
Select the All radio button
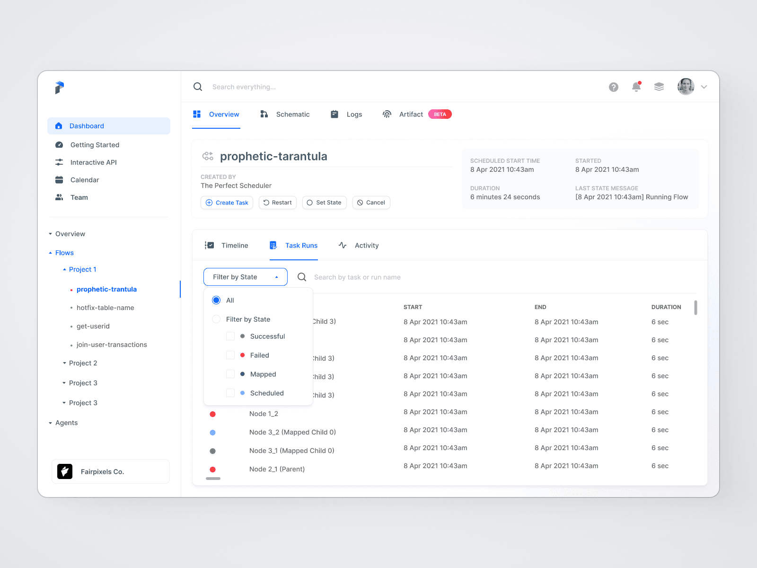pos(216,300)
